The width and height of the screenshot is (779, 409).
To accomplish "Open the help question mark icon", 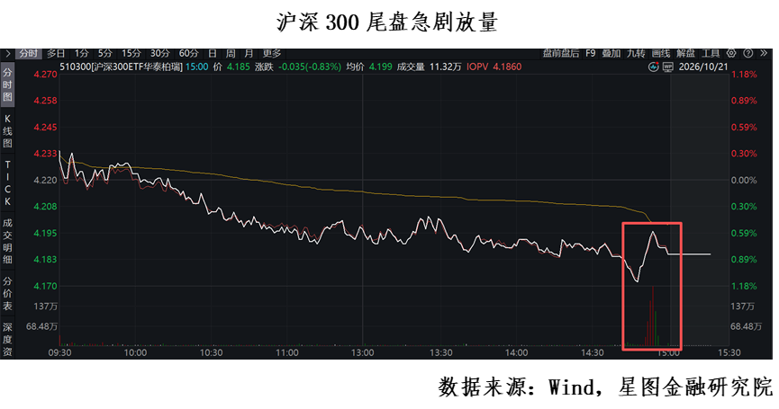I will point(748,53).
